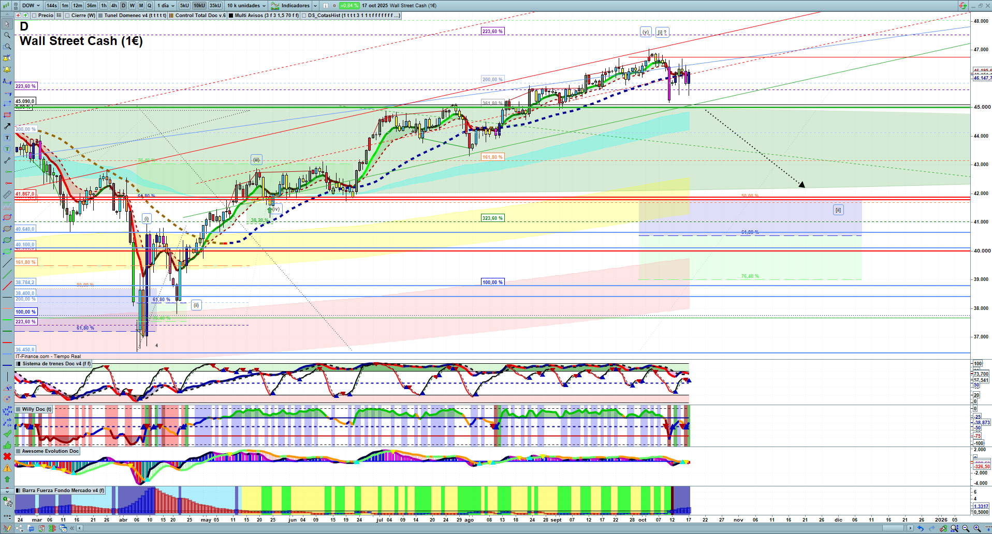This screenshot has width=992, height=534.
Task: Click the refresh icon in top-right corner
Action: point(962,6)
